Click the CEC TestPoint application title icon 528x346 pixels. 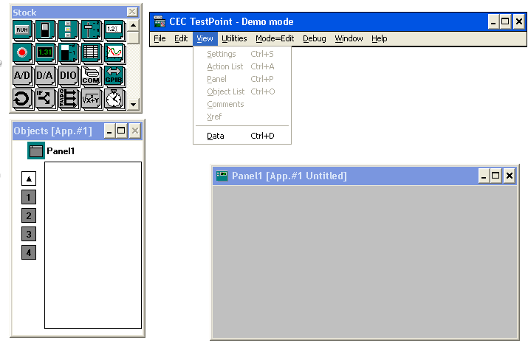pyautogui.click(x=160, y=21)
